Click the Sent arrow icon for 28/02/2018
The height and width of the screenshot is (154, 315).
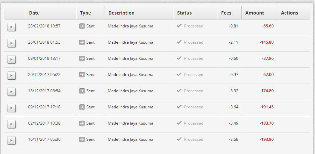click(82, 26)
